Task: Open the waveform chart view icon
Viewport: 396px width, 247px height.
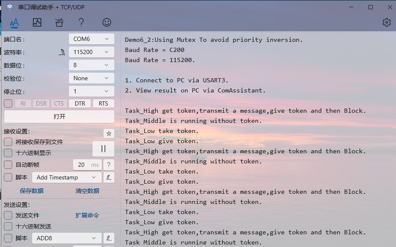Action: (x=37, y=22)
